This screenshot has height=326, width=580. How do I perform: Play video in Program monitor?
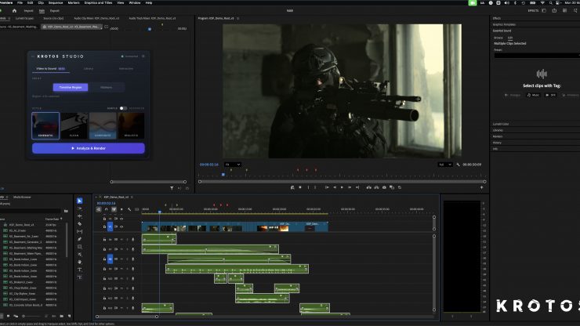342,187
